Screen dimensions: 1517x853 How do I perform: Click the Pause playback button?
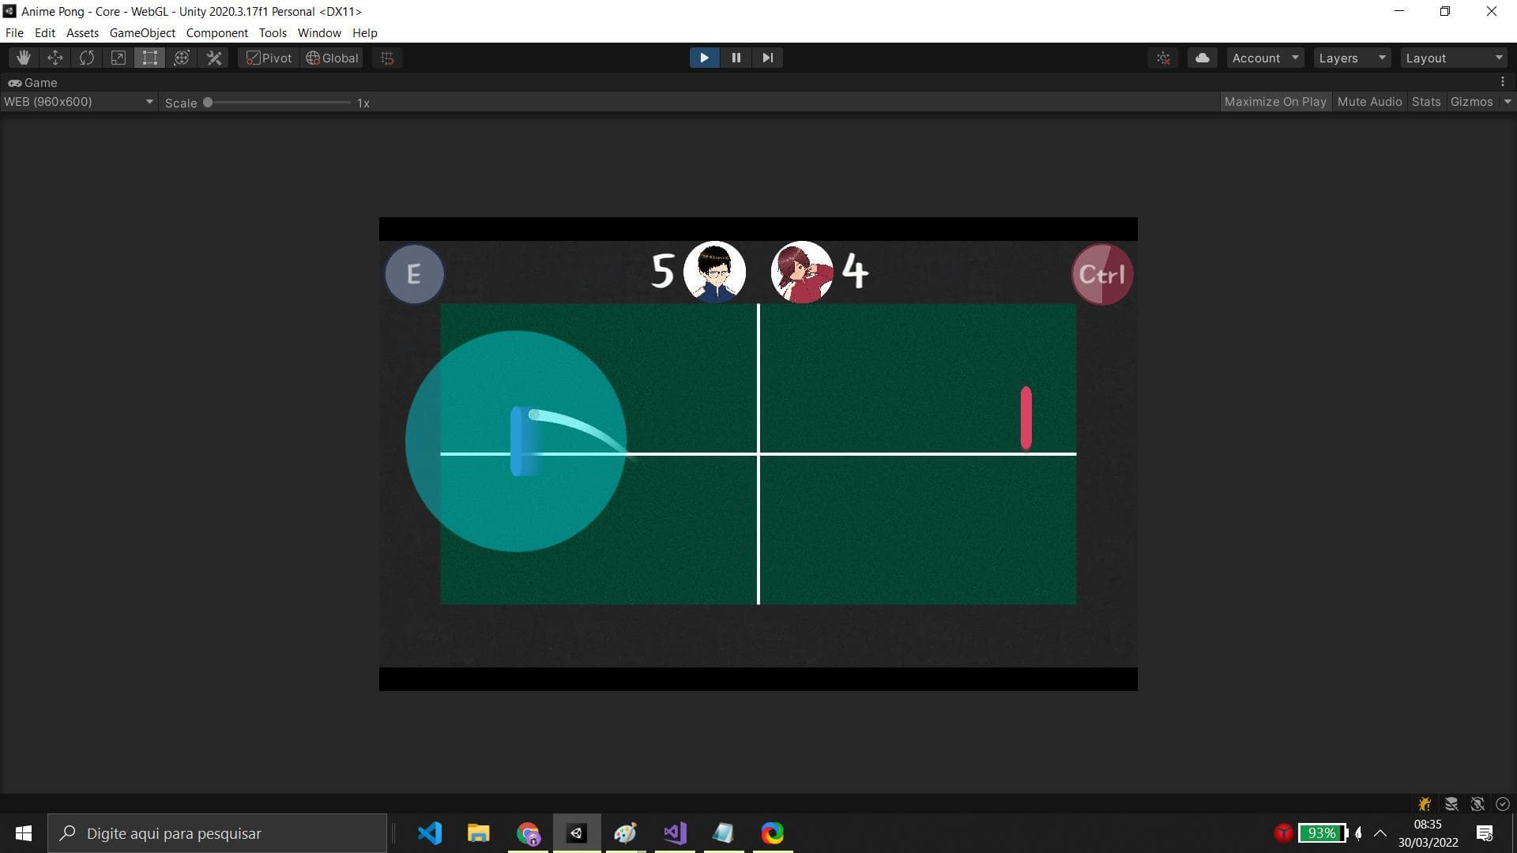click(736, 58)
